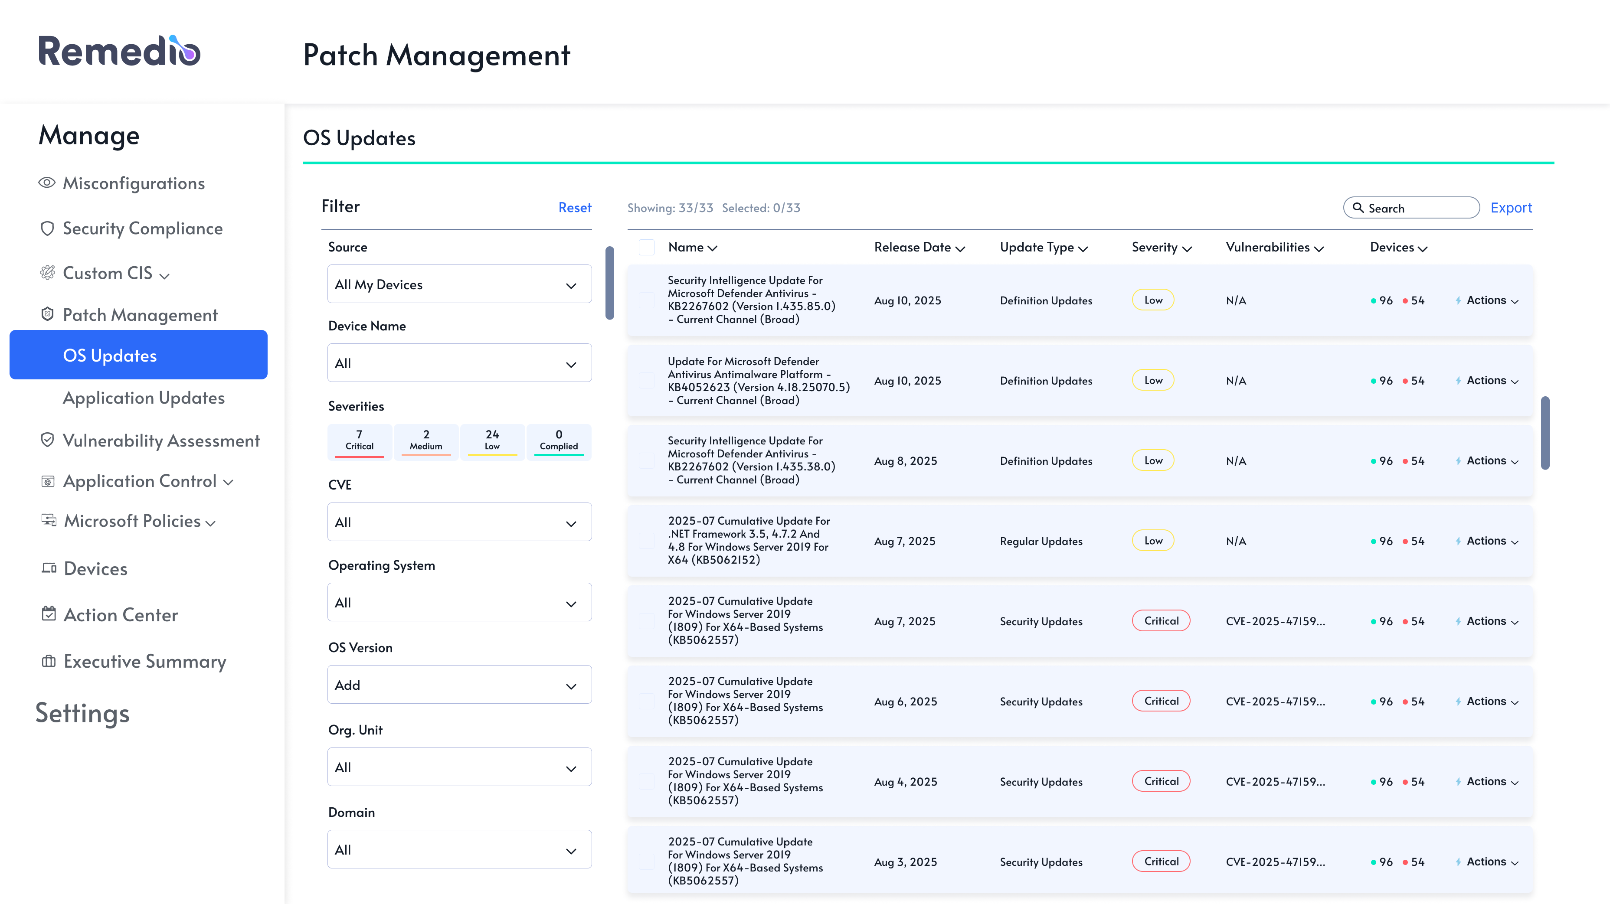Click the Executive Summary briefcase icon
This screenshot has width=1610, height=904.
(49, 661)
